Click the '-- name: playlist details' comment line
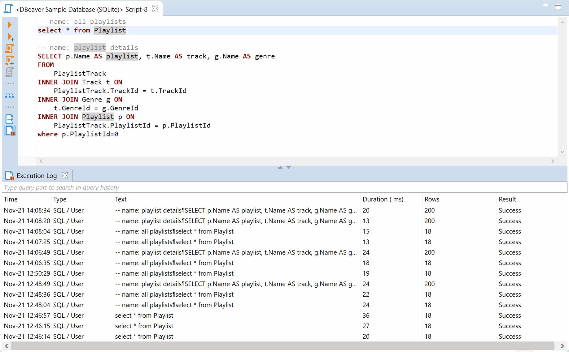Viewport: 569px width, 352px height. tap(88, 48)
